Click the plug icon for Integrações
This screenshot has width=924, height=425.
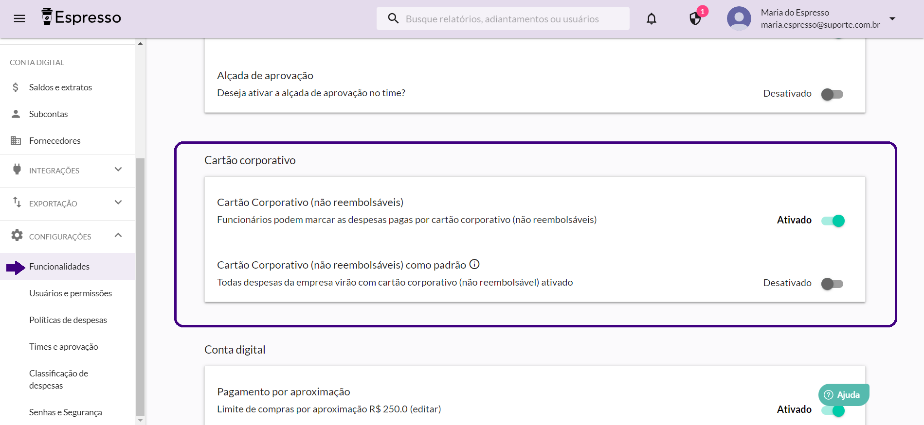pos(17,170)
